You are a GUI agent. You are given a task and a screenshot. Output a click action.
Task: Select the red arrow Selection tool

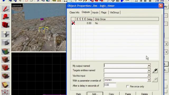click(6, 9)
